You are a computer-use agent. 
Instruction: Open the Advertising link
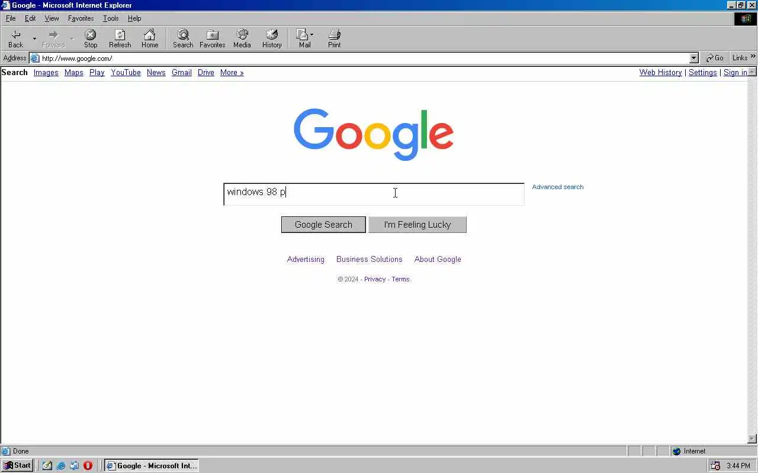tap(306, 259)
